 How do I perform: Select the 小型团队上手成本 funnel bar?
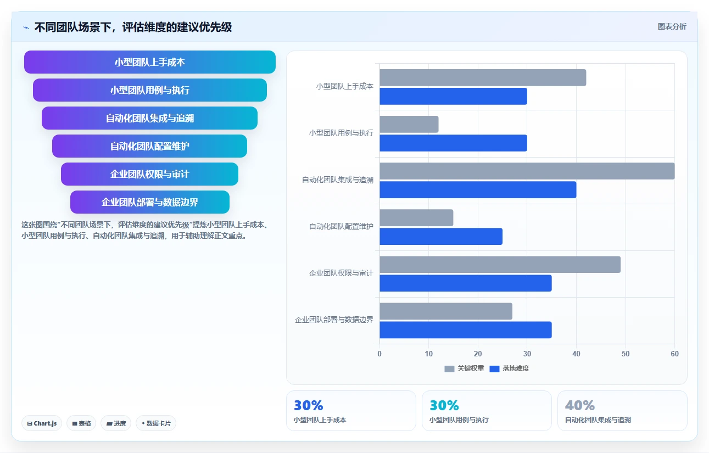tap(150, 62)
